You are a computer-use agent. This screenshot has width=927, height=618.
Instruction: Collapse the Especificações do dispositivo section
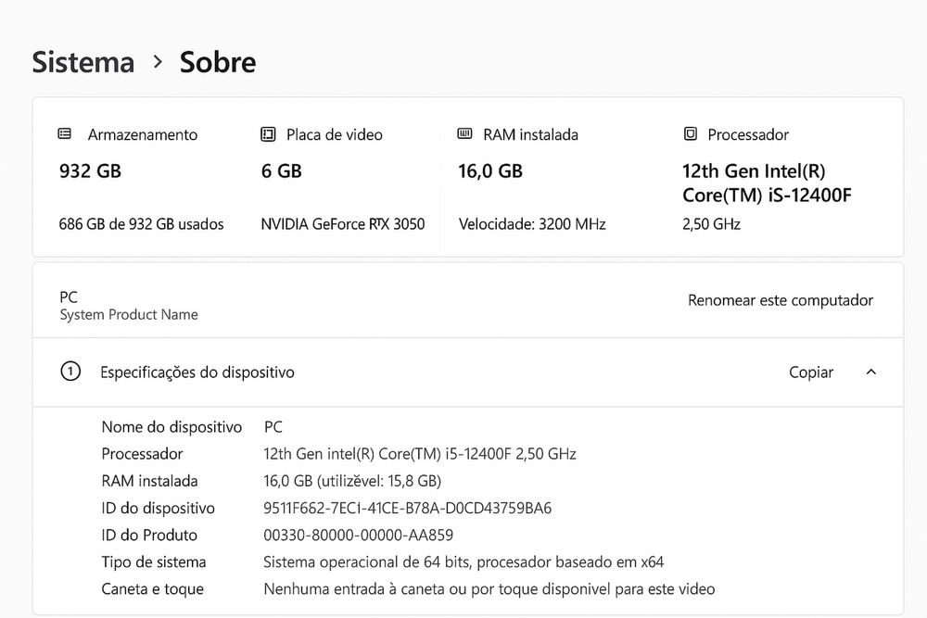click(x=870, y=372)
